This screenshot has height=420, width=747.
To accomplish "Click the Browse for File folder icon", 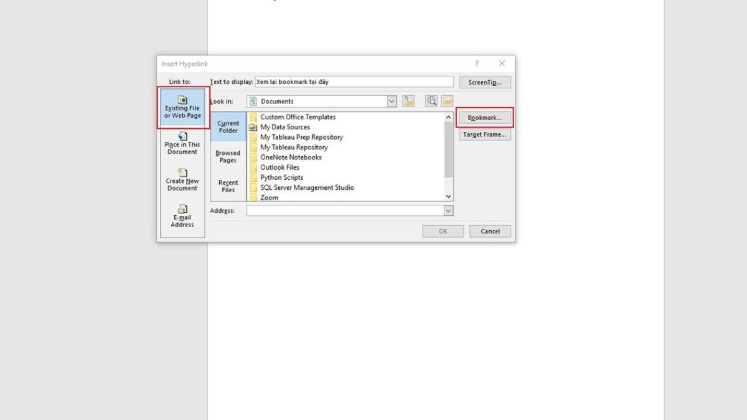I will point(447,101).
